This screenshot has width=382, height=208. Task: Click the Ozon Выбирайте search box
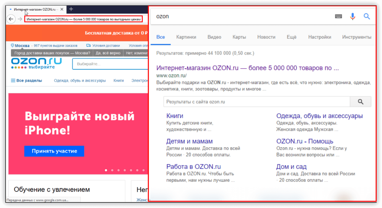[110, 64]
